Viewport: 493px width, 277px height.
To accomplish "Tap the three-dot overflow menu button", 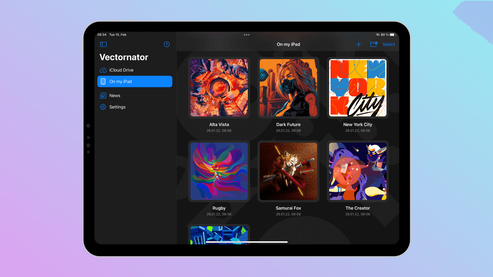I will [x=246, y=35].
